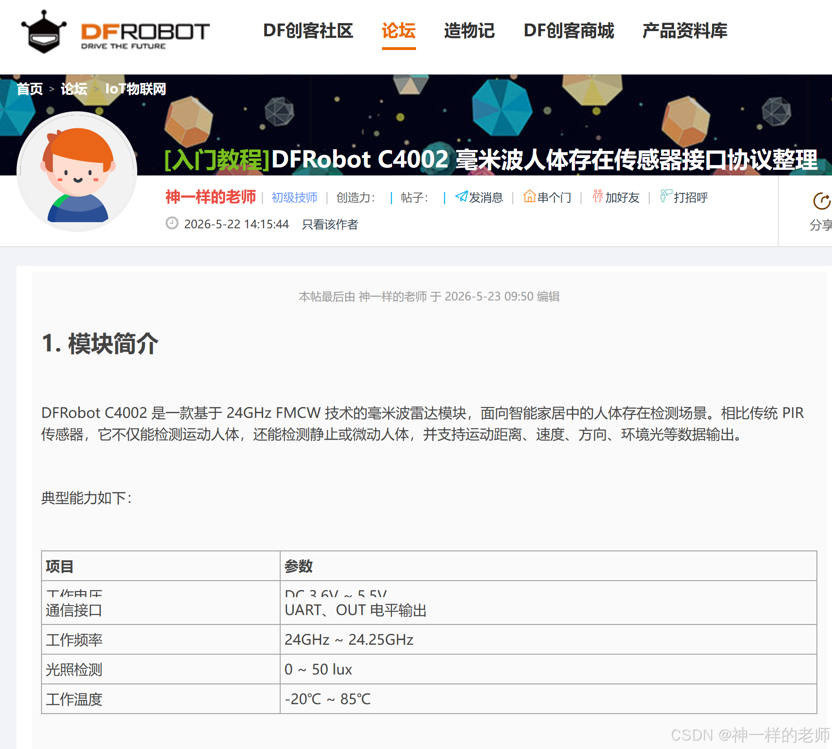The width and height of the screenshot is (832, 749).
Task: Click the [入门教程] category tag
Action: click(x=217, y=159)
